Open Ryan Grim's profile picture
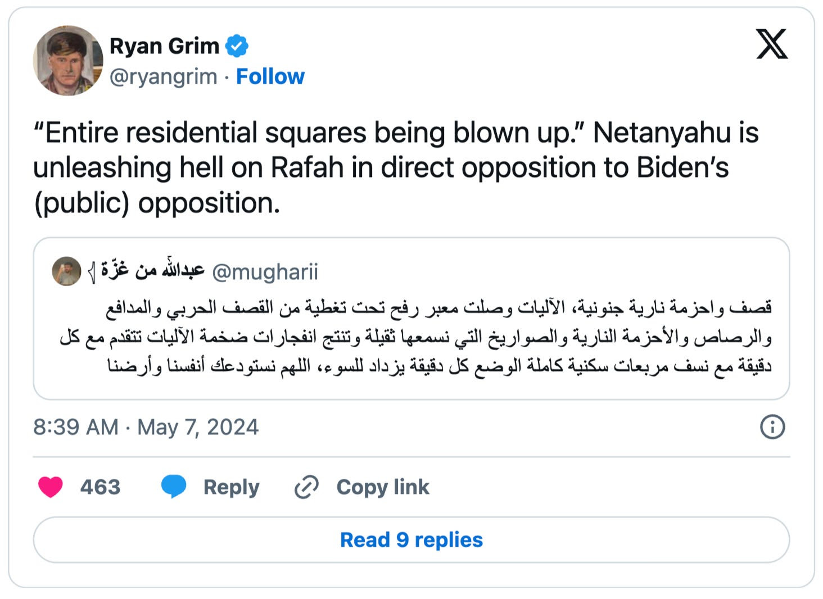Screen dimensions: 823x599 point(68,61)
